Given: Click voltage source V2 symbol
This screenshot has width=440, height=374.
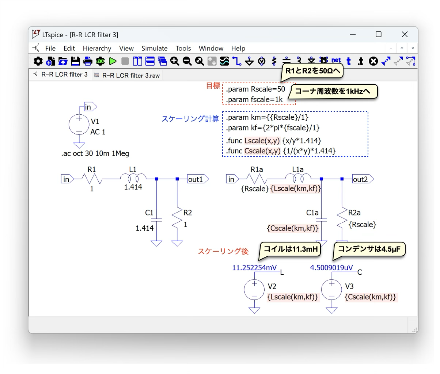Looking at the screenshot, I should tap(254, 290).
